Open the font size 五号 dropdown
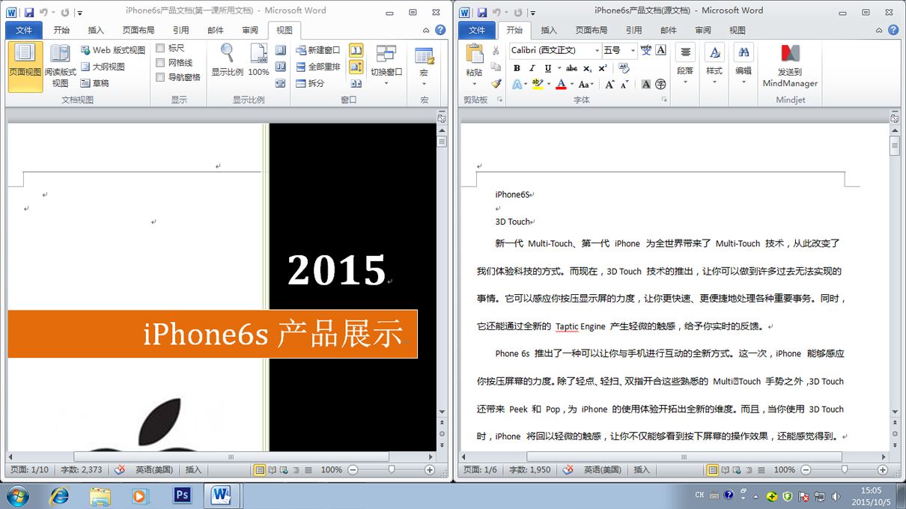This screenshot has height=509, width=906. coord(633,50)
